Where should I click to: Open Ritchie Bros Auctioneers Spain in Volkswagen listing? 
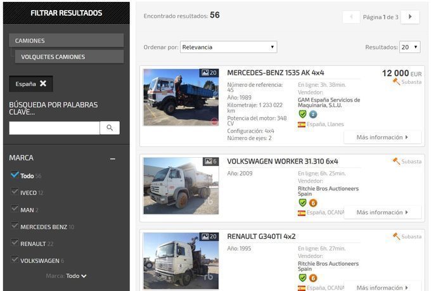328,191
